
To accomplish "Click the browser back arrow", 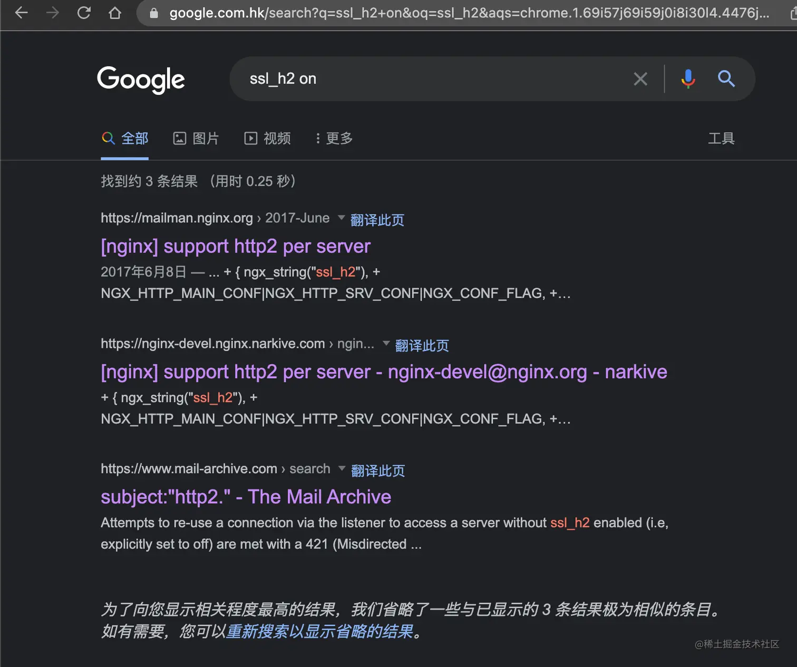I will [x=21, y=13].
